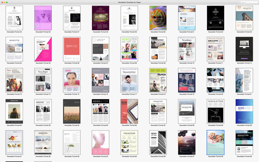259x162 pixels.
Task: Pick dark field Newsletter Portrait 84 thumbnail
Action: point(72,111)
